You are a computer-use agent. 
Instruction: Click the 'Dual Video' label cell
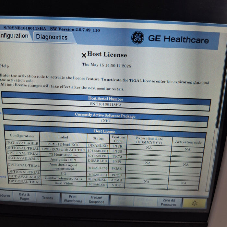click(x=64, y=183)
